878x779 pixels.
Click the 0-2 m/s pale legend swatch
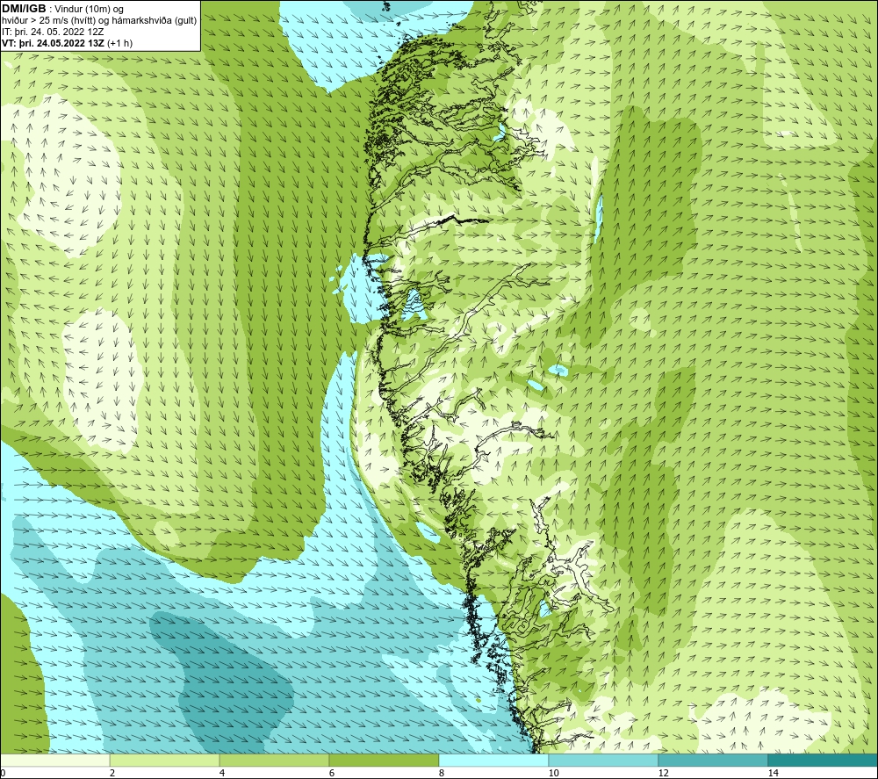(x=54, y=760)
